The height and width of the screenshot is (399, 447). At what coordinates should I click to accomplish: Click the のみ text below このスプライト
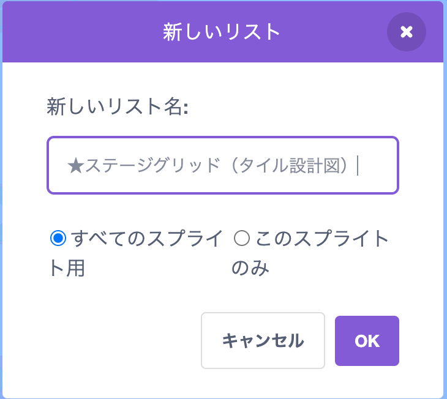coord(251,268)
